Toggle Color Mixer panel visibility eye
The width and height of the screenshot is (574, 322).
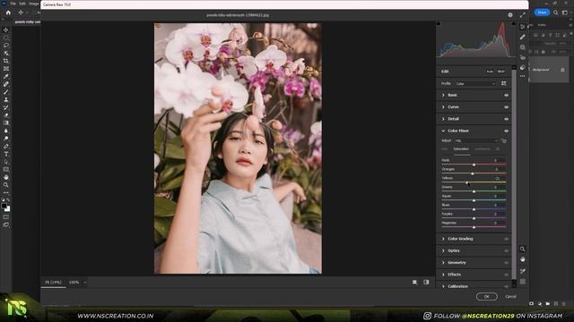click(x=506, y=131)
